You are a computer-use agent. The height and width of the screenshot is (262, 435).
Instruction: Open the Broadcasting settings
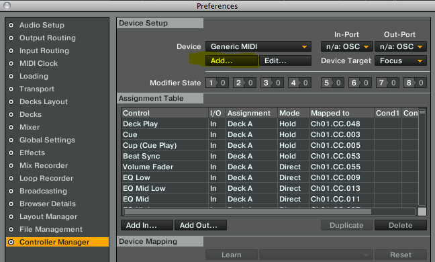57,191
